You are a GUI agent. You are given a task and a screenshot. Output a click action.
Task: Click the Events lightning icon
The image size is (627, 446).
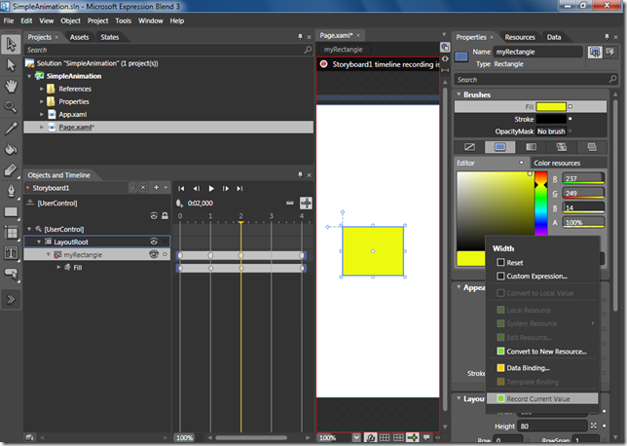point(610,52)
